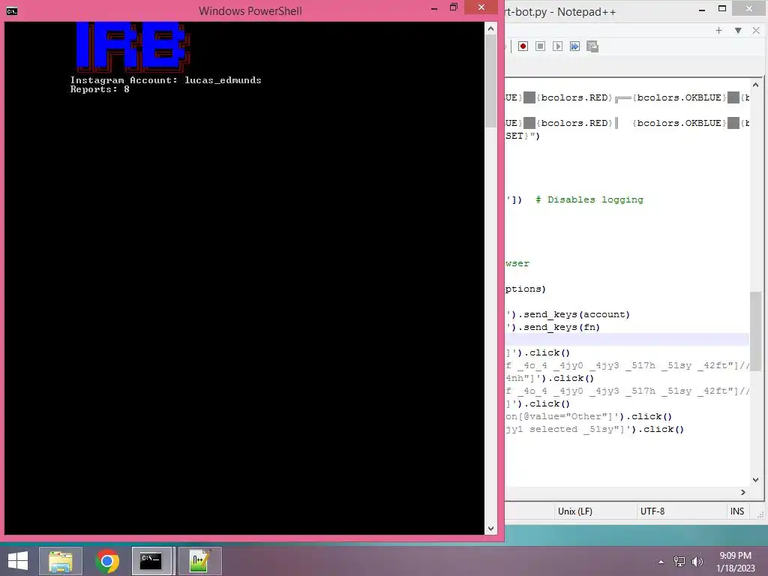Click the PowerShell vertical scrollbar thumb
Screen dimensions: 768x576
pos(490,81)
